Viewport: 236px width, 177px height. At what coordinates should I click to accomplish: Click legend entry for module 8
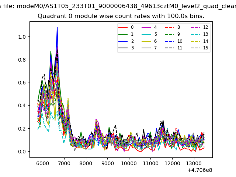[173, 27]
